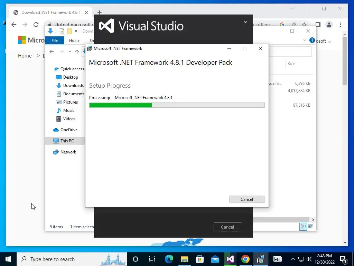The image size is (354, 266).
Task: Open the notification center
Action: [343, 259]
